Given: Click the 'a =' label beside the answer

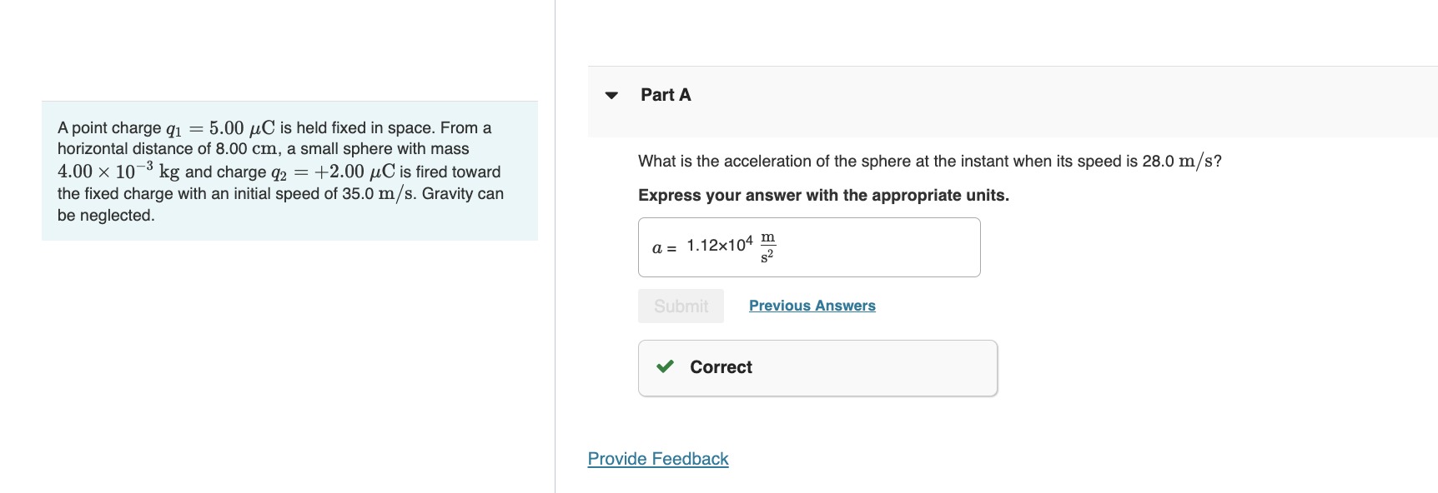Looking at the screenshot, I should point(661,247).
